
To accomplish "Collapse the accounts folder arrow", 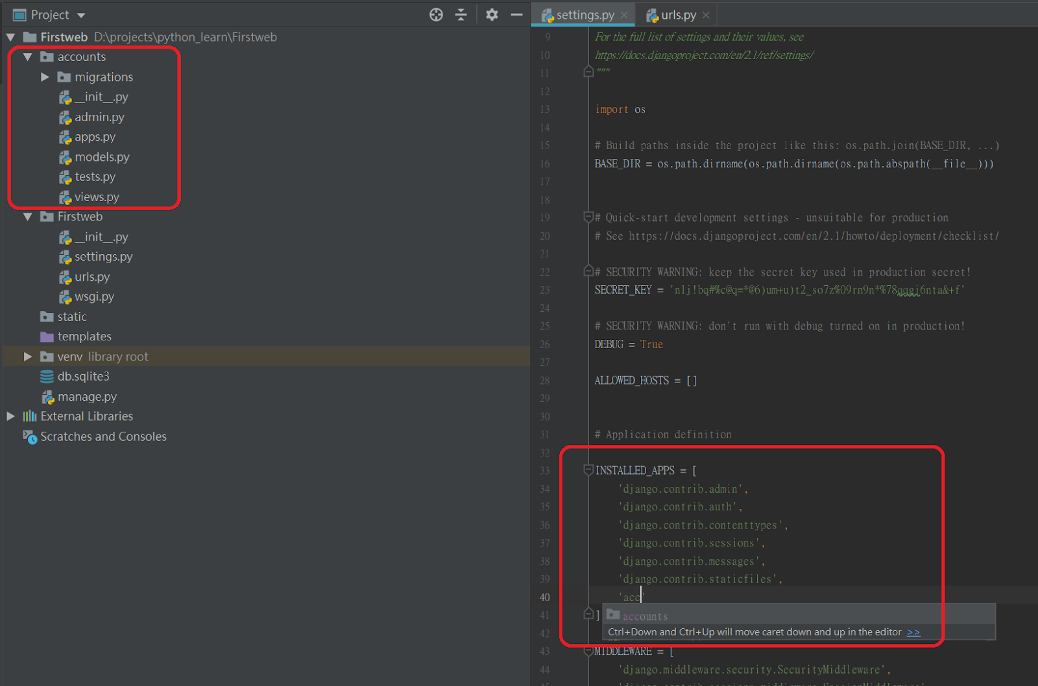I will pos(27,57).
